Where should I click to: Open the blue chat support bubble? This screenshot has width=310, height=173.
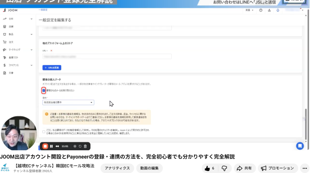click(x=300, y=146)
